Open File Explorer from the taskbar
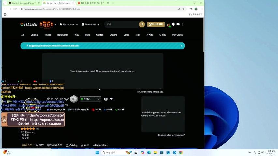This screenshot has height=156, width=278. (155, 153)
